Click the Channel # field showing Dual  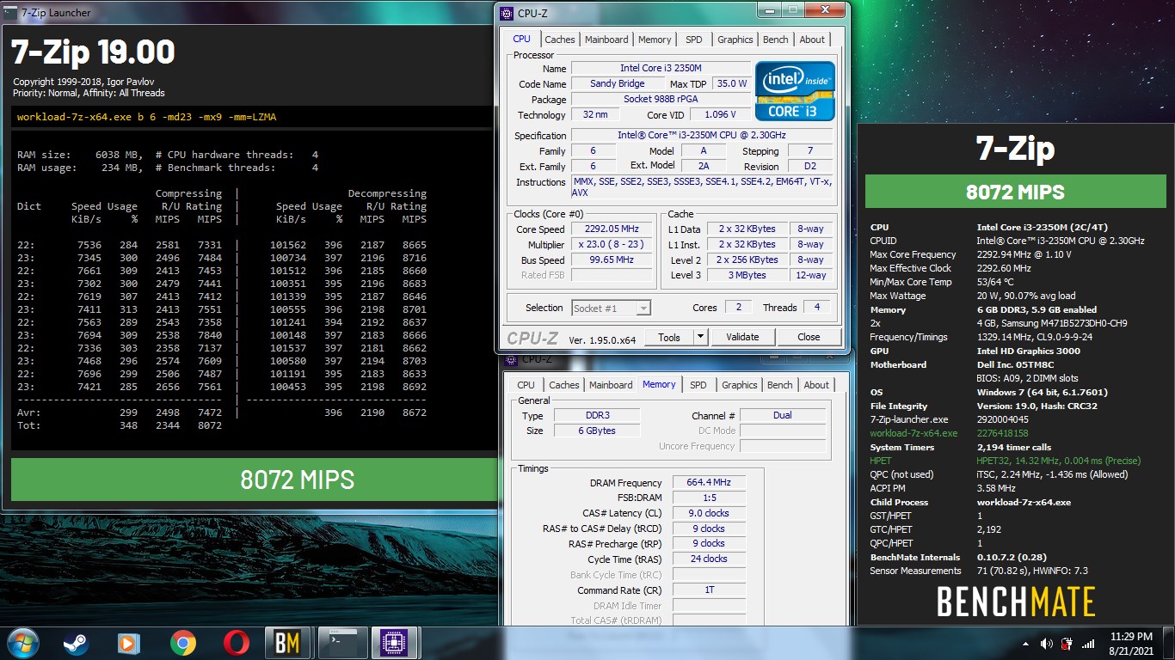[782, 415]
